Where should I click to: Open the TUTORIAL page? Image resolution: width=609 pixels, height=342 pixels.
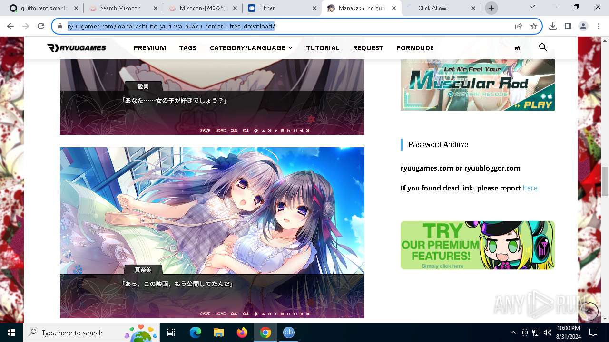point(323,48)
